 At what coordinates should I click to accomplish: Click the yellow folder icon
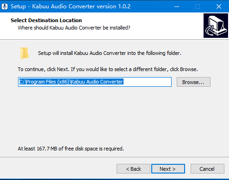click(x=25, y=54)
